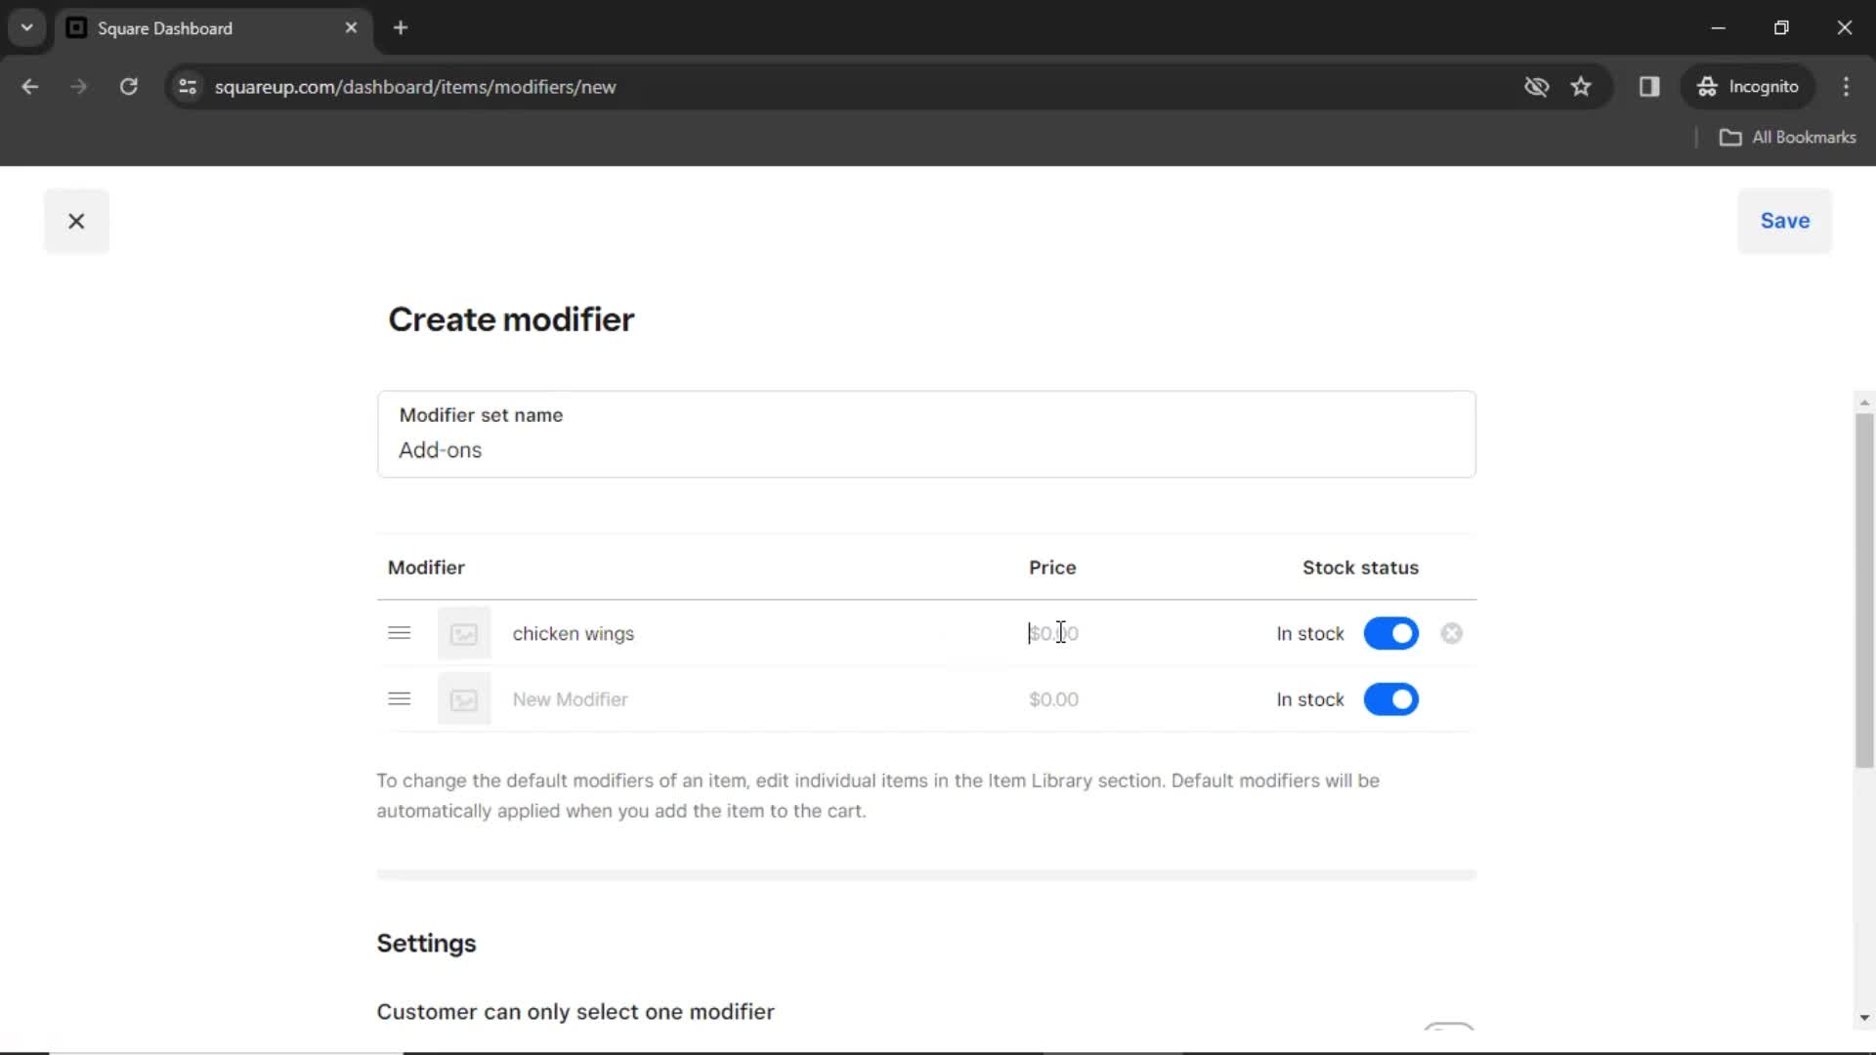Screen dimensions: 1876x1055
Task: View site information for squareup.com
Action: 188,87
